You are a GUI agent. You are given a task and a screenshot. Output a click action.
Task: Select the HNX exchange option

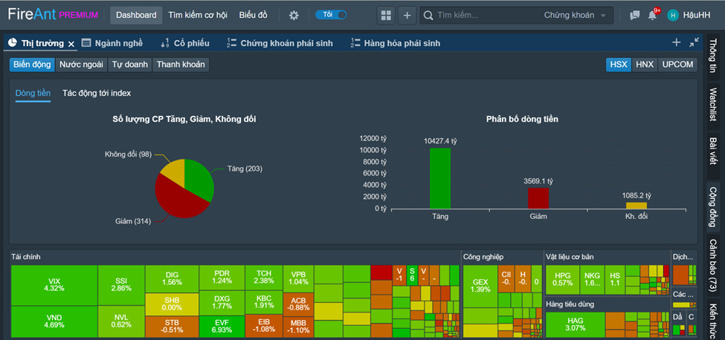tap(645, 65)
